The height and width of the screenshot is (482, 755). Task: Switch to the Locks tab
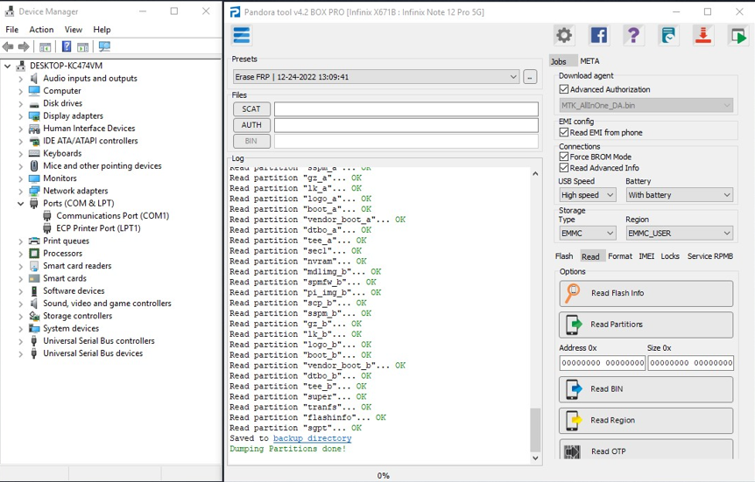670,256
